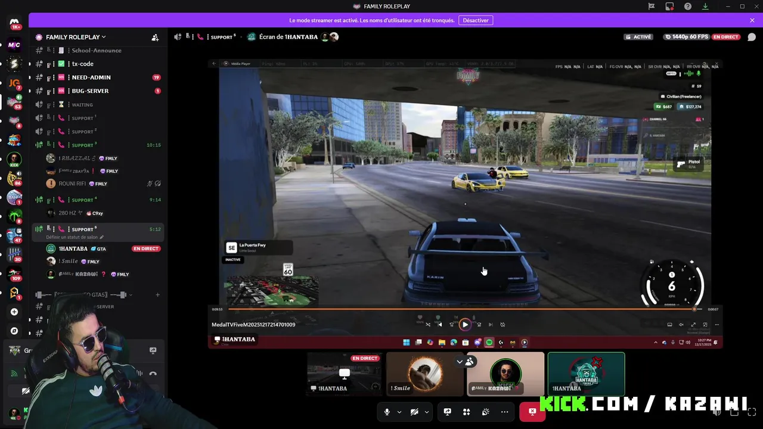
Task: Open the call chat bubble icon
Action: pyautogui.click(x=752, y=37)
